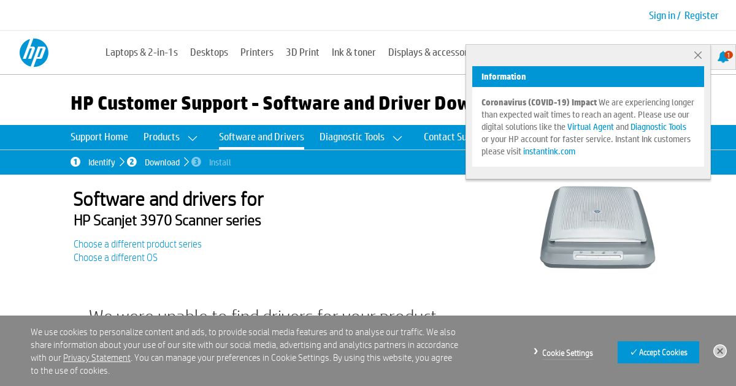Image resolution: width=736 pixels, height=386 pixels.
Task: Click step 3 Install circle icon
Action: click(x=196, y=162)
